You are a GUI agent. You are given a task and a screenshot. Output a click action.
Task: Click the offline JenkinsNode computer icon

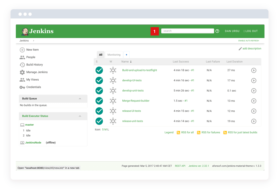(22, 143)
